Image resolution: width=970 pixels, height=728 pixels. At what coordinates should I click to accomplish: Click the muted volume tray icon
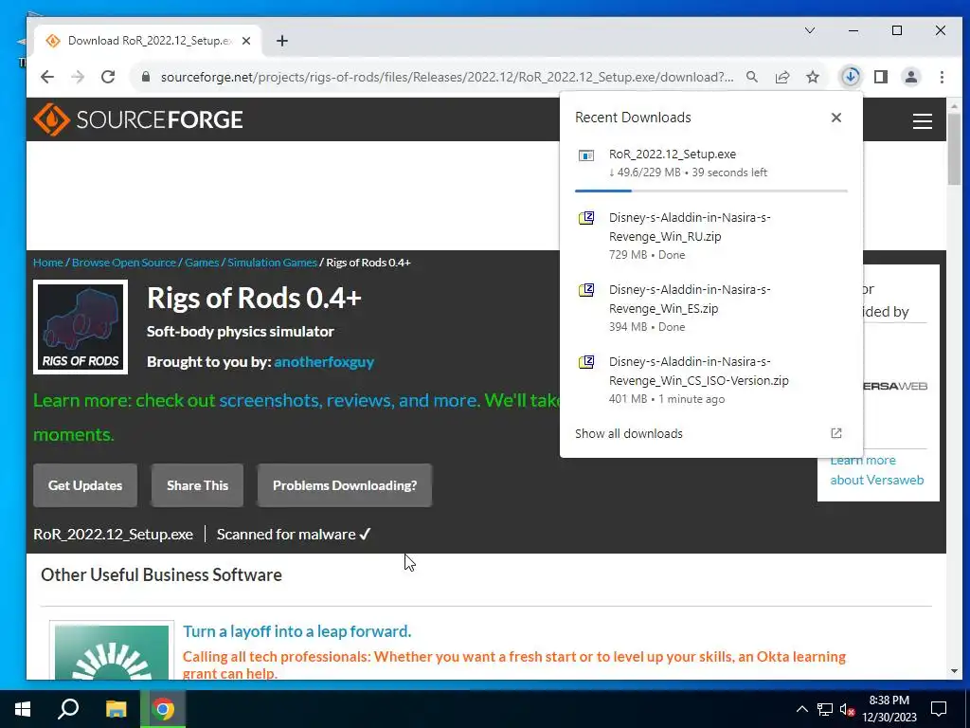point(847,709)
